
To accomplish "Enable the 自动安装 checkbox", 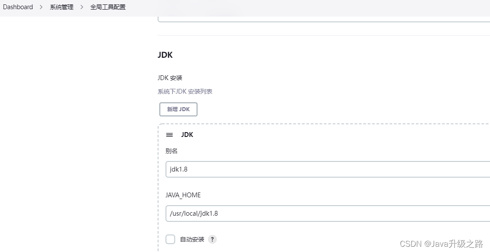I will [170, 239].
